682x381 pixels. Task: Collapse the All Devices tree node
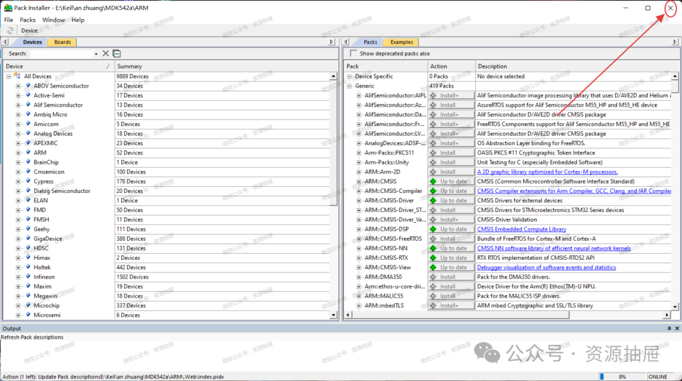click(x=8, y=76)
